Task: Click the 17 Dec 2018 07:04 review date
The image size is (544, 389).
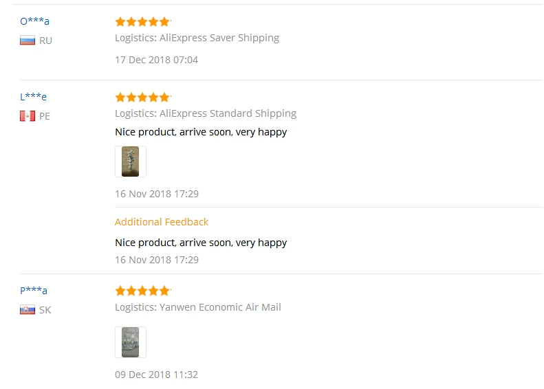Action: tap(157, 60)
